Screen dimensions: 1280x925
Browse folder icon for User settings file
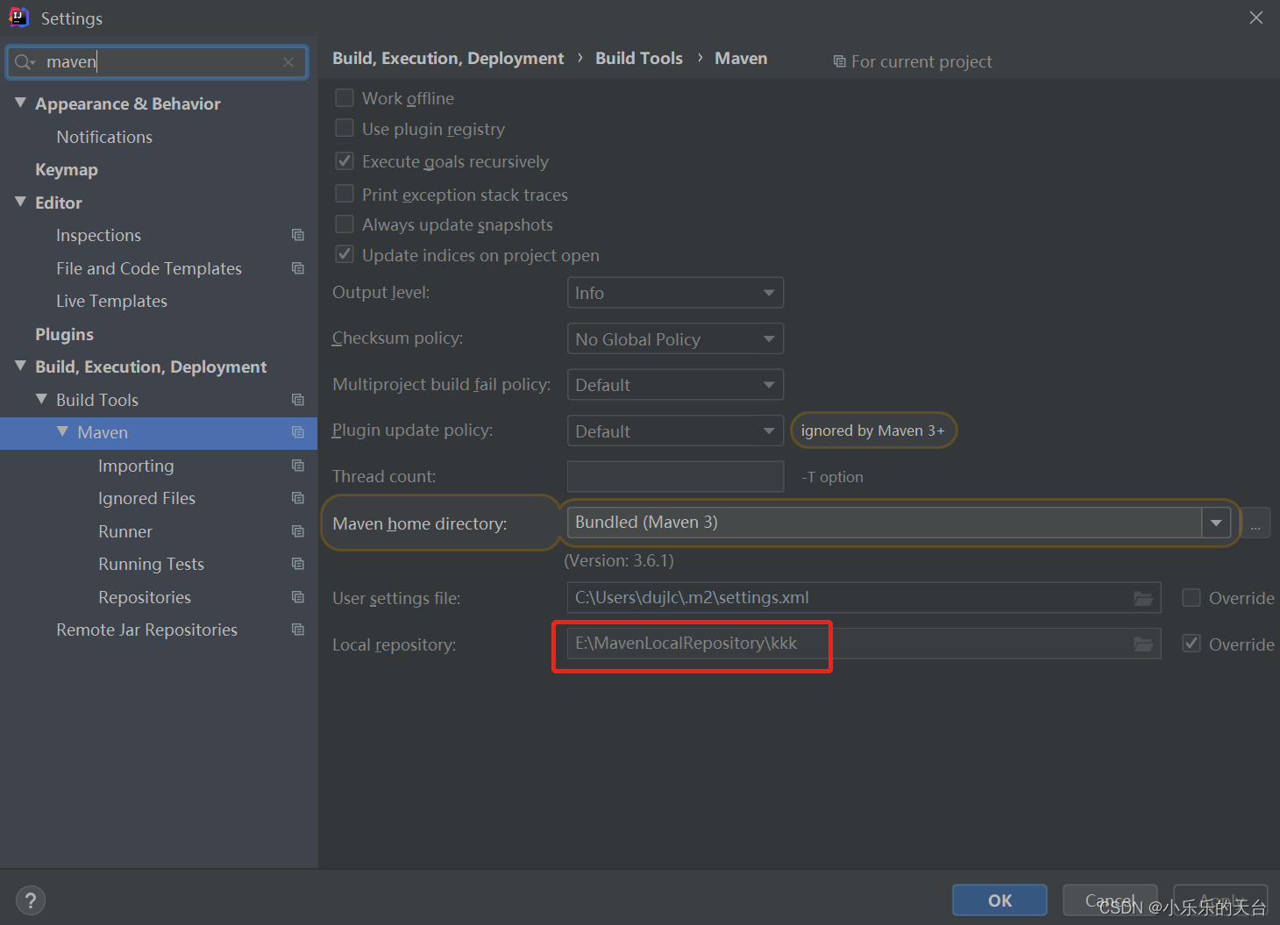pos(1143,598)
